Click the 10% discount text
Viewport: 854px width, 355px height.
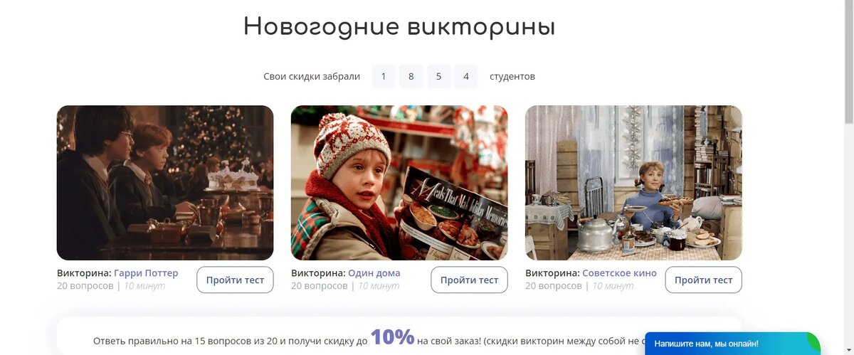392,337
